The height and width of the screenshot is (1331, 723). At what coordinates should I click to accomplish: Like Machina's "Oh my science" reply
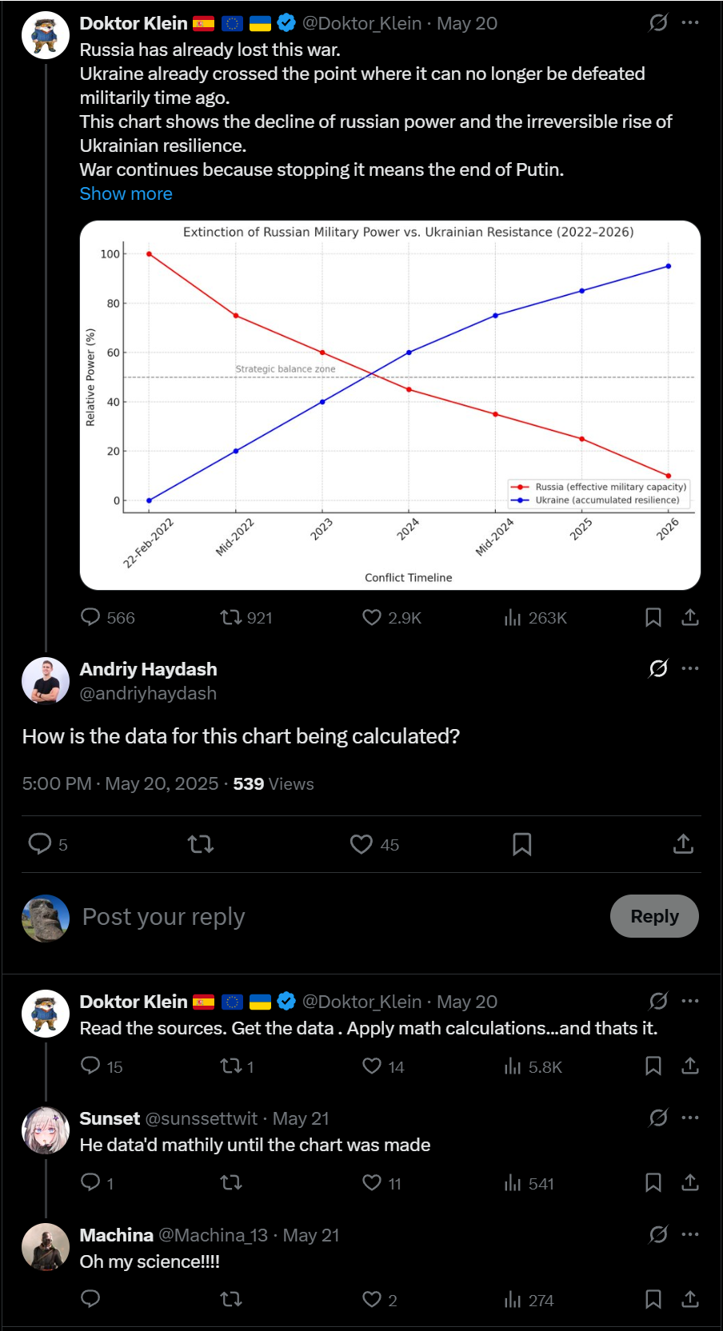click(372, 1300)
